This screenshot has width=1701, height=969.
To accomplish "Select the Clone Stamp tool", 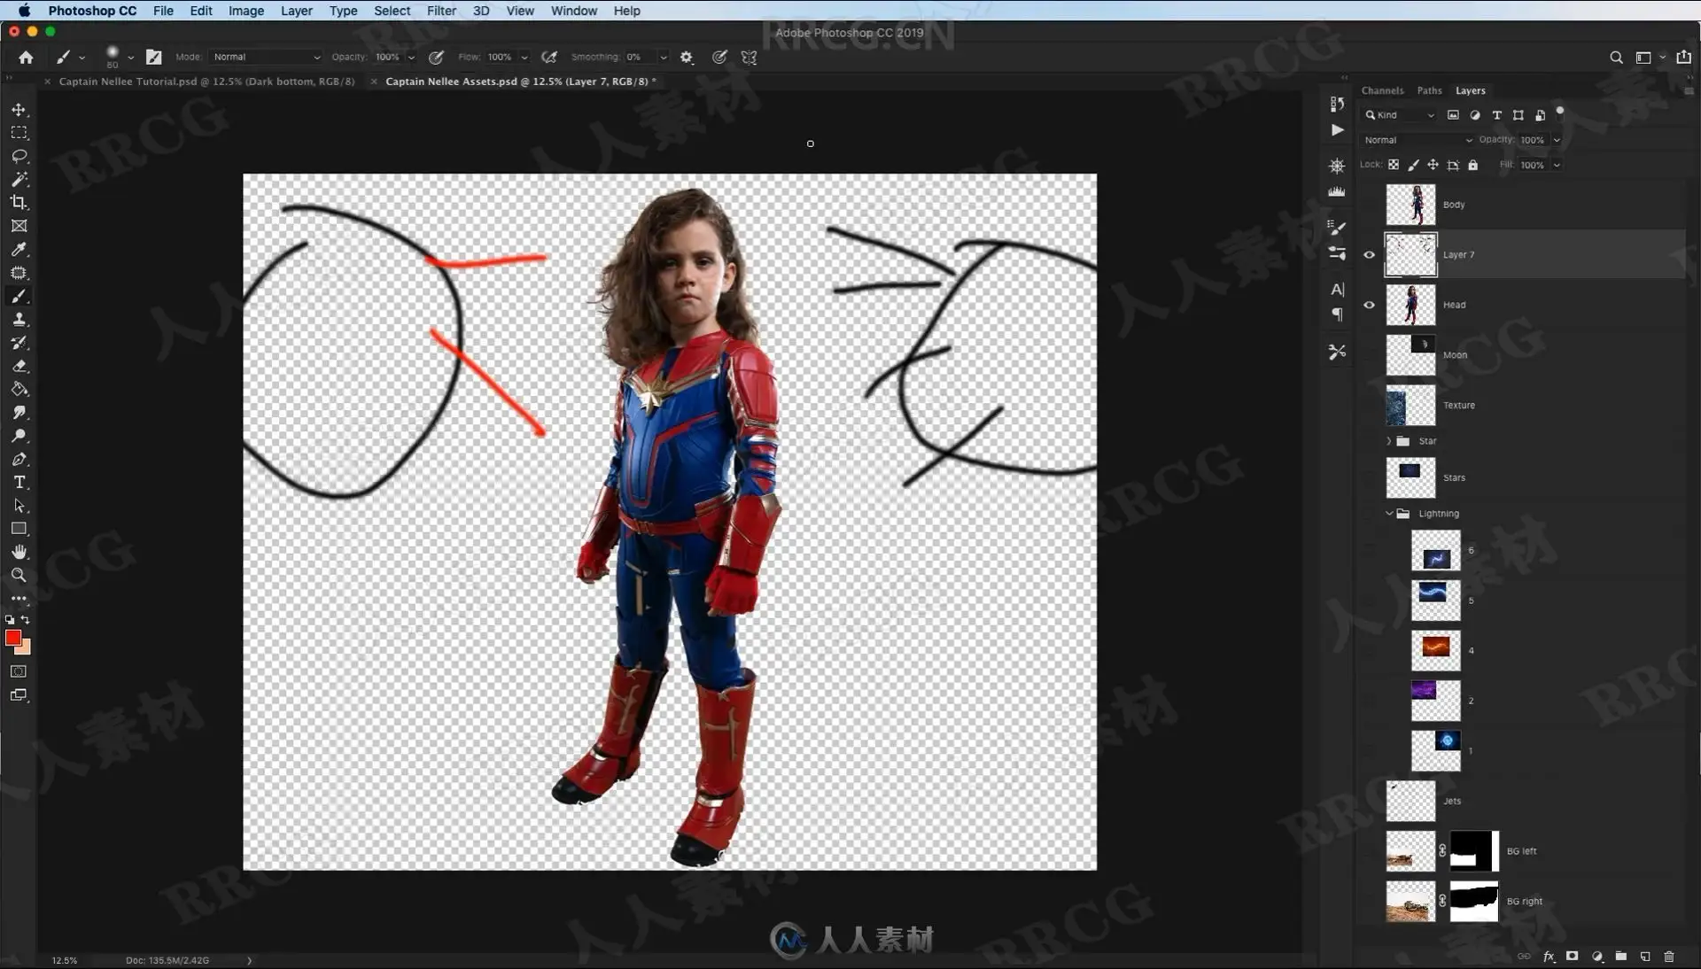I will click(x=19, y=320).
